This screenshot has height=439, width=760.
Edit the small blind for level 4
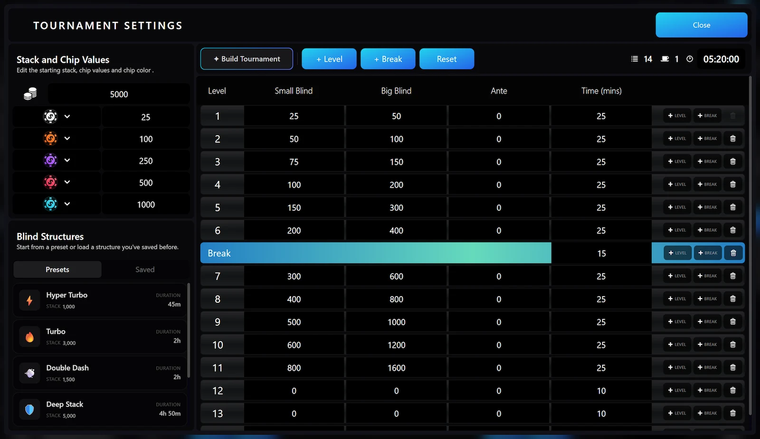294,185
